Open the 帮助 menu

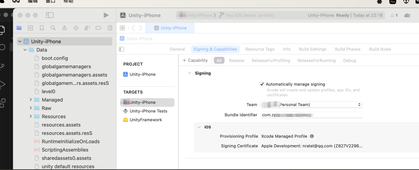[68, 1]
